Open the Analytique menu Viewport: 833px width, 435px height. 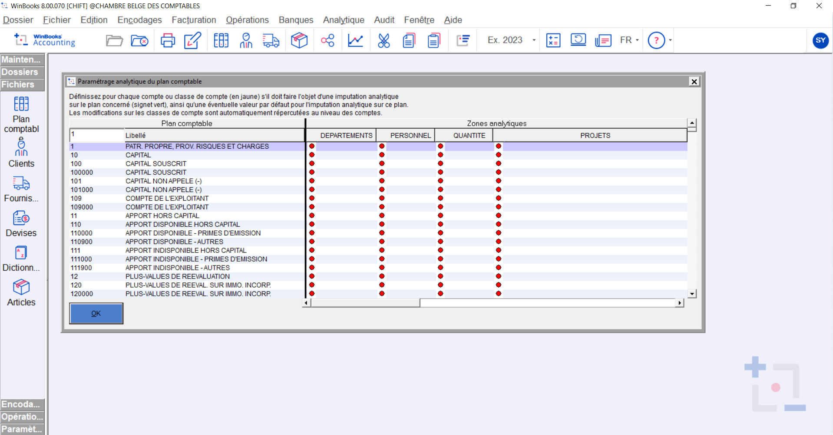coord(343,20)
